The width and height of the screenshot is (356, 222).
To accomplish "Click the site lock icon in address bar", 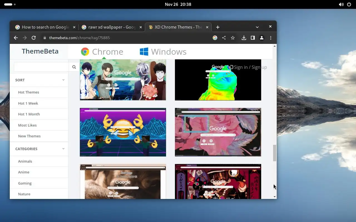I will [44, 38].
